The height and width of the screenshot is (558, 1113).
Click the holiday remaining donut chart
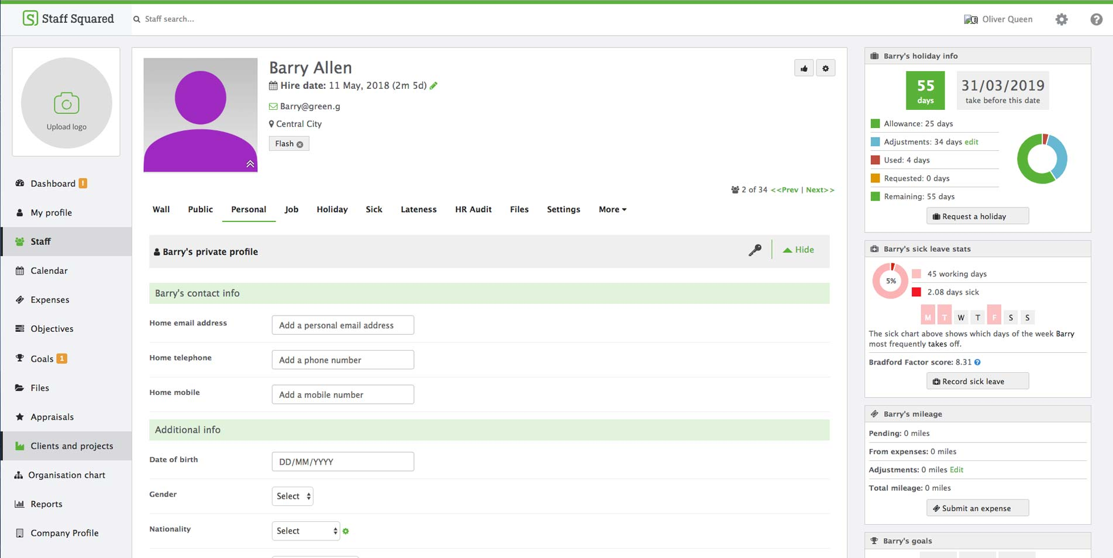coord(1042,158)
